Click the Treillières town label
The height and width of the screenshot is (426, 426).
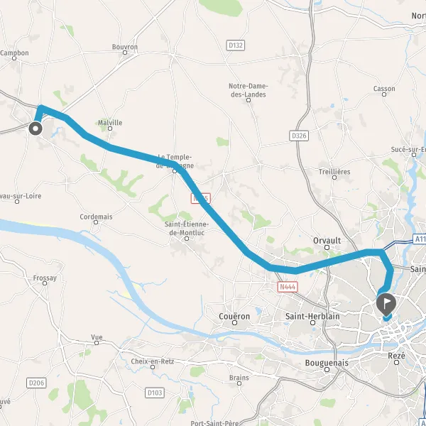coord(334,172)
